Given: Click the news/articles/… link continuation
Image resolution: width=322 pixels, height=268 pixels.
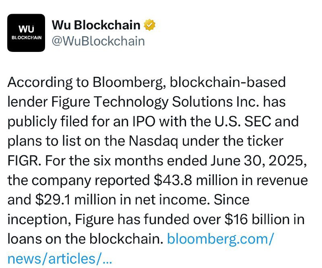Looking at the screenshot, I should tap(60, 259).
